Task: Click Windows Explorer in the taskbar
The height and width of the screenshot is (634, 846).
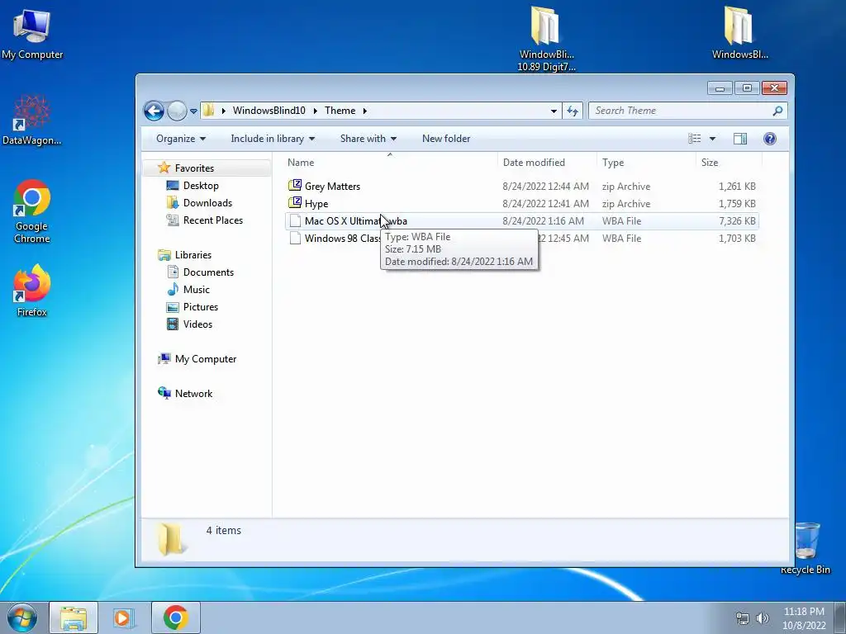Action: coord(74,617)
